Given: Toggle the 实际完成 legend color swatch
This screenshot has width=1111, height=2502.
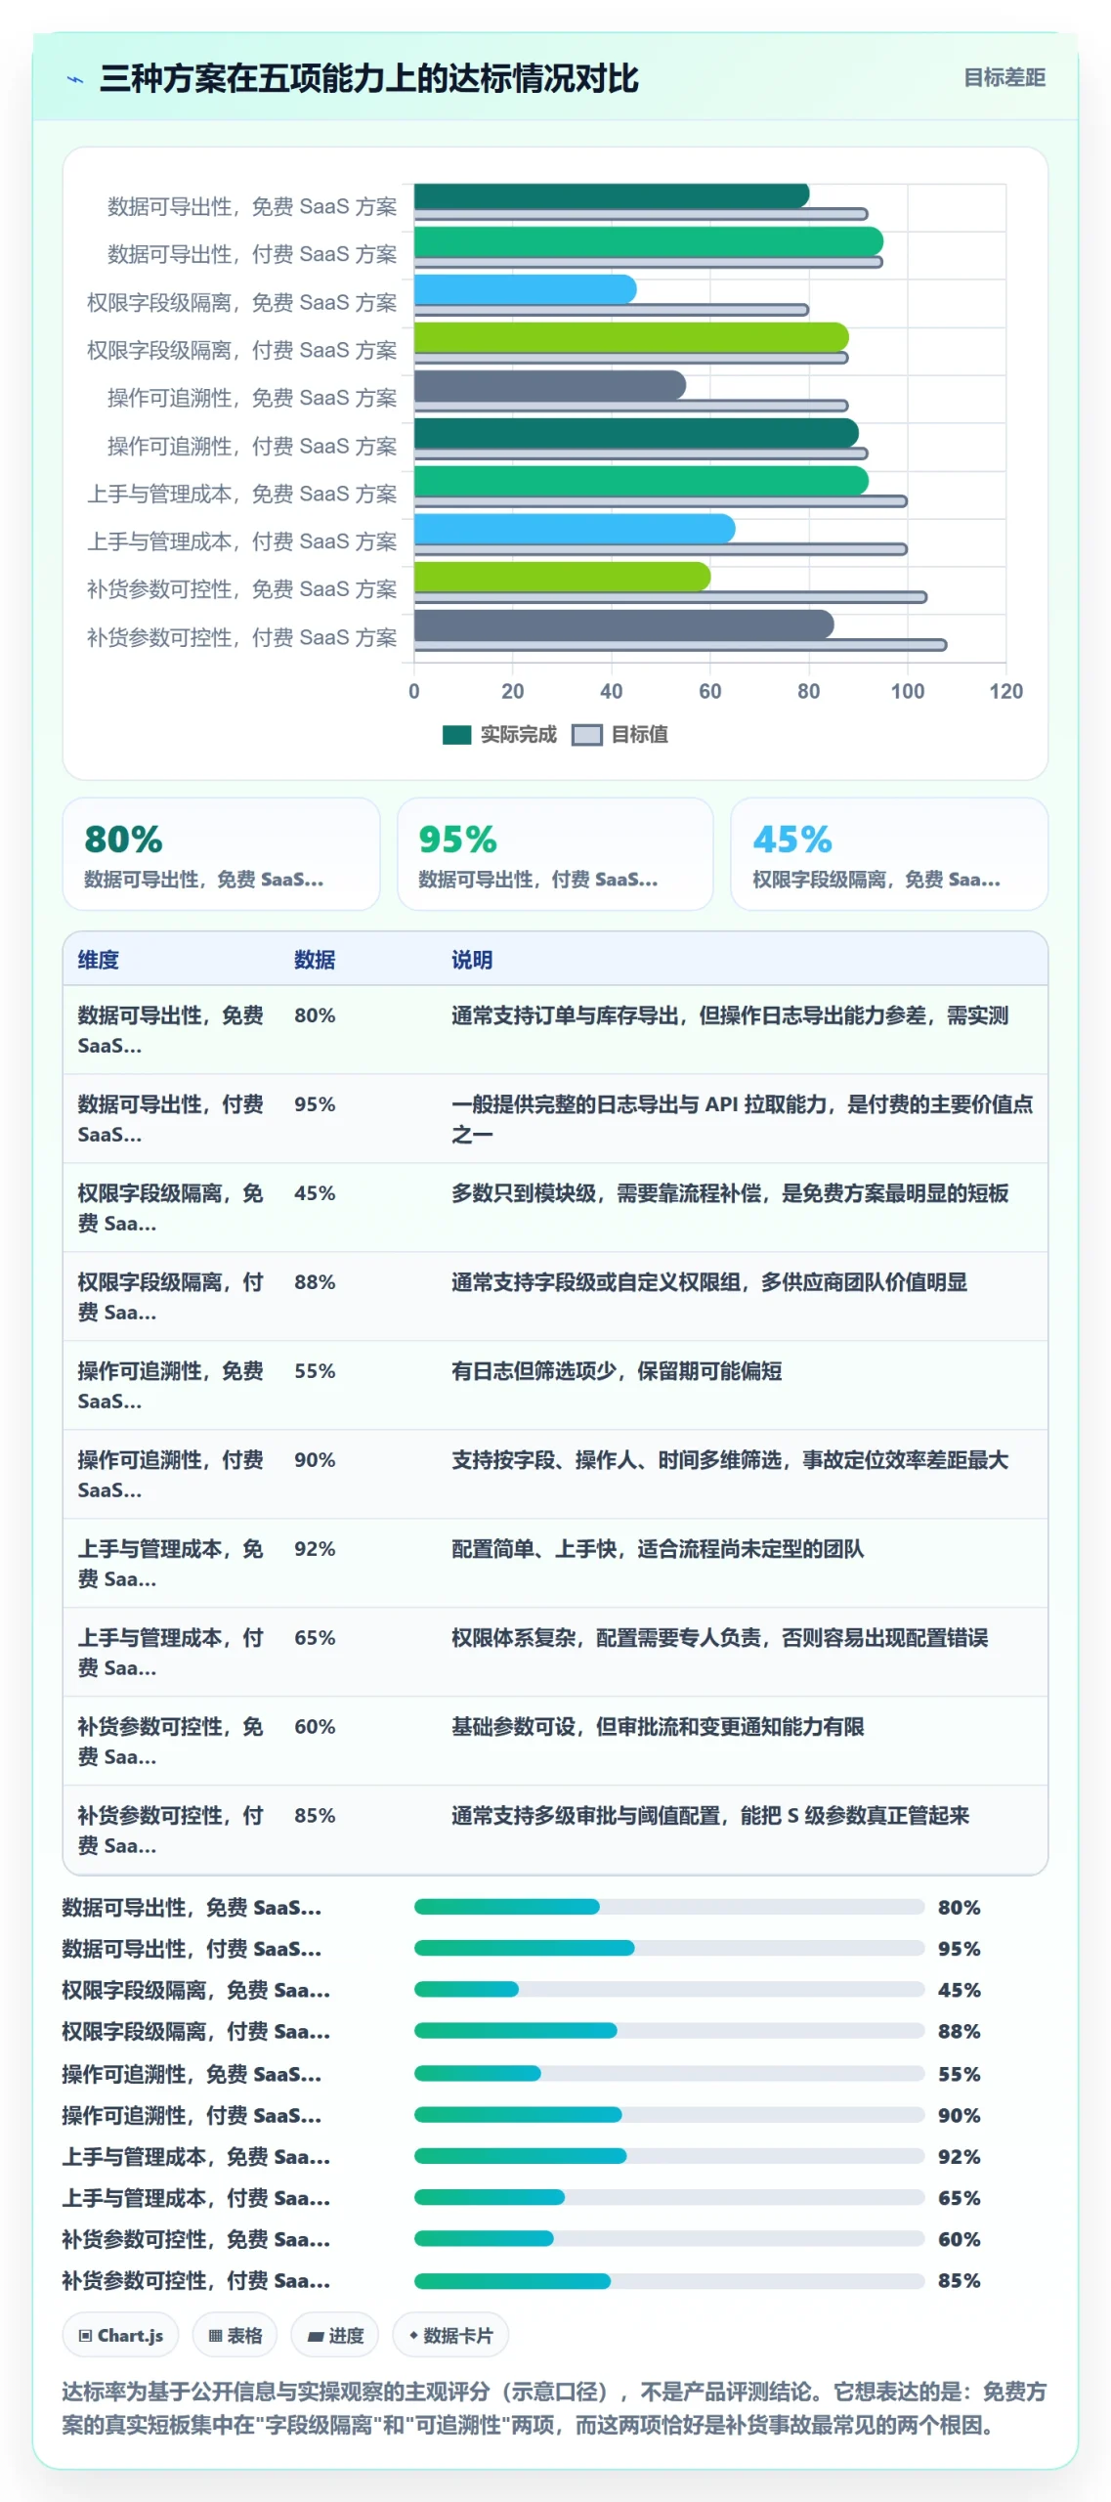Looking at the screenshot, I should (456, 735).
